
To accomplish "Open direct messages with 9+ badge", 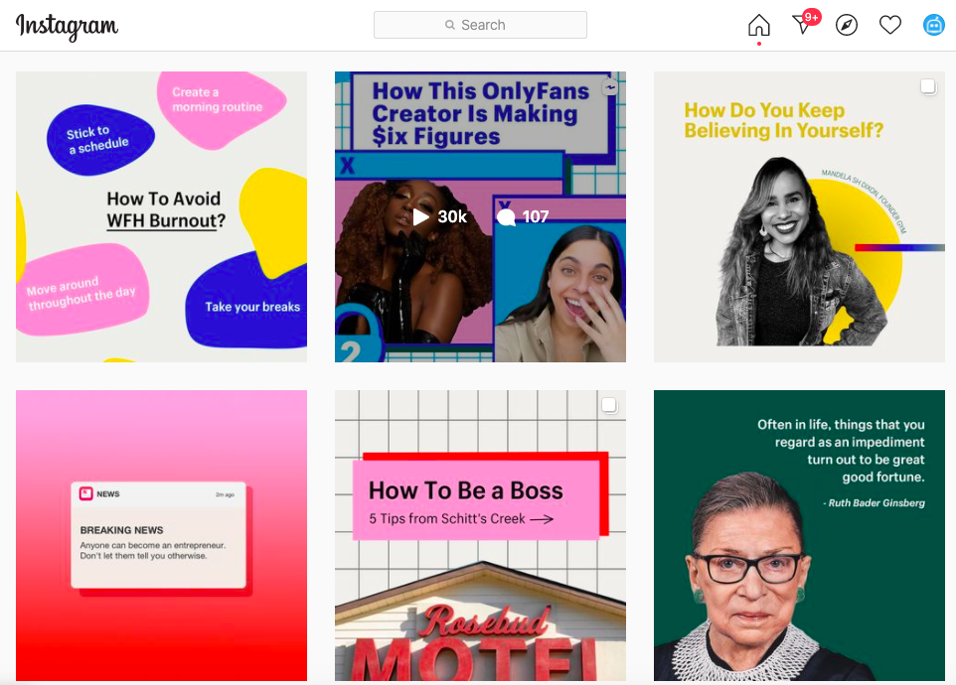I will click(803, 25).
